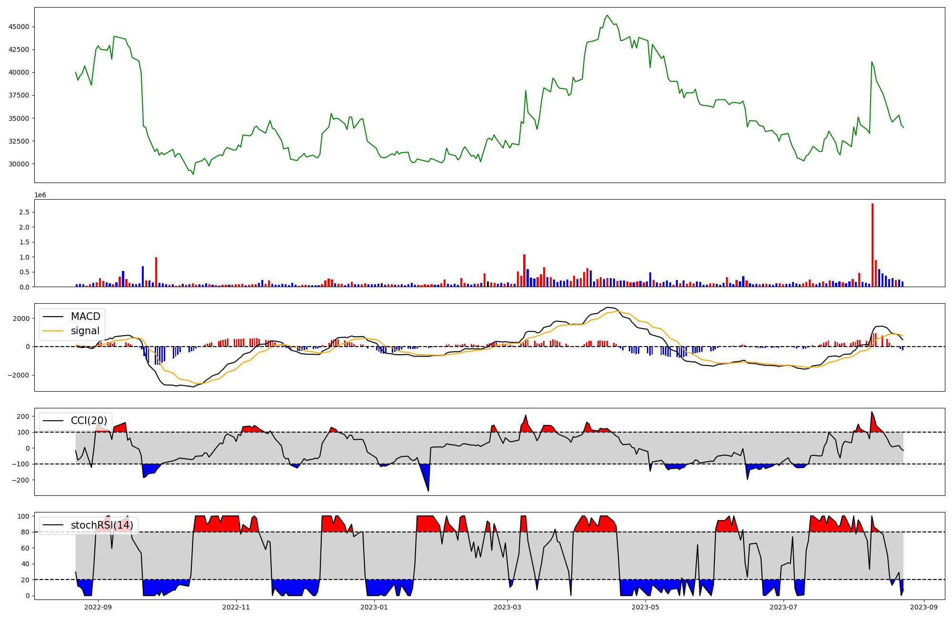Click the 2022-11 x-axis date label
Screen dimensions: 952x618
tap(236, 607)
